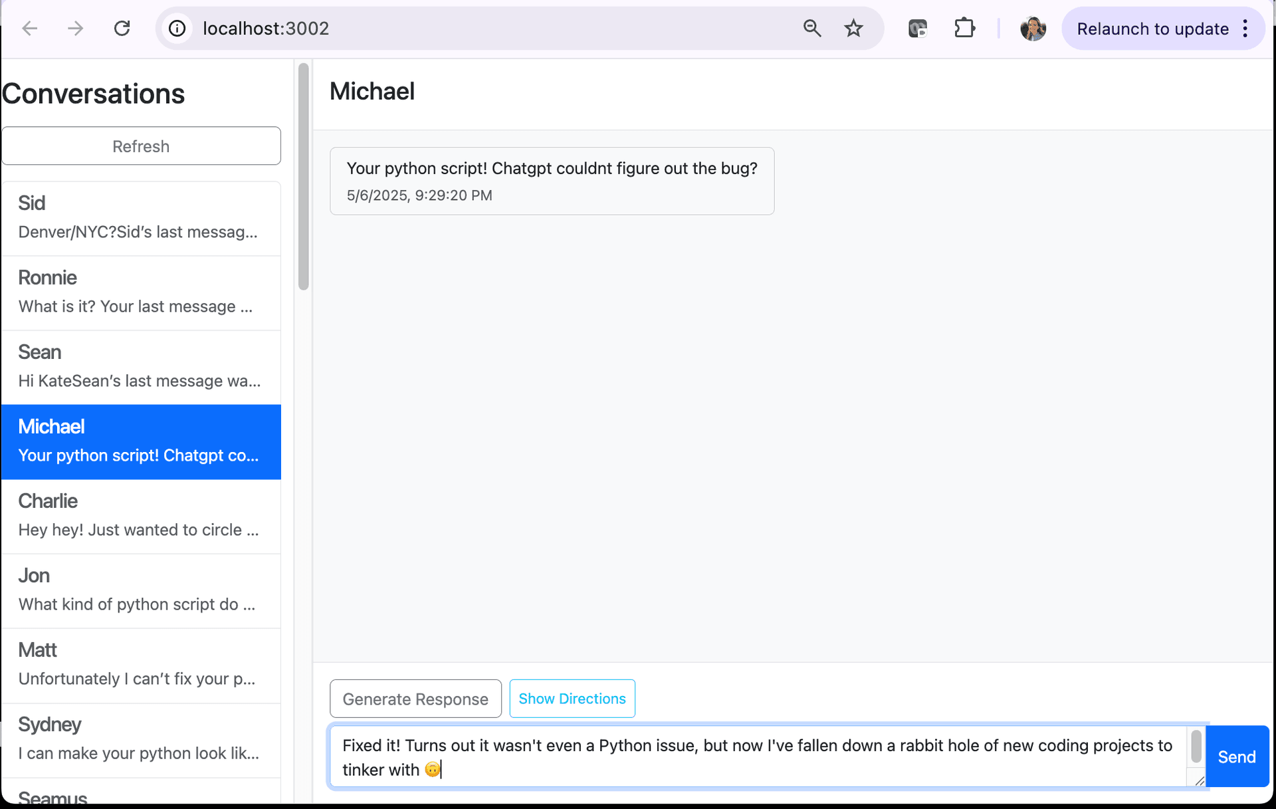Open Sid's conversation
The image size is (1276, 809).
141,218
